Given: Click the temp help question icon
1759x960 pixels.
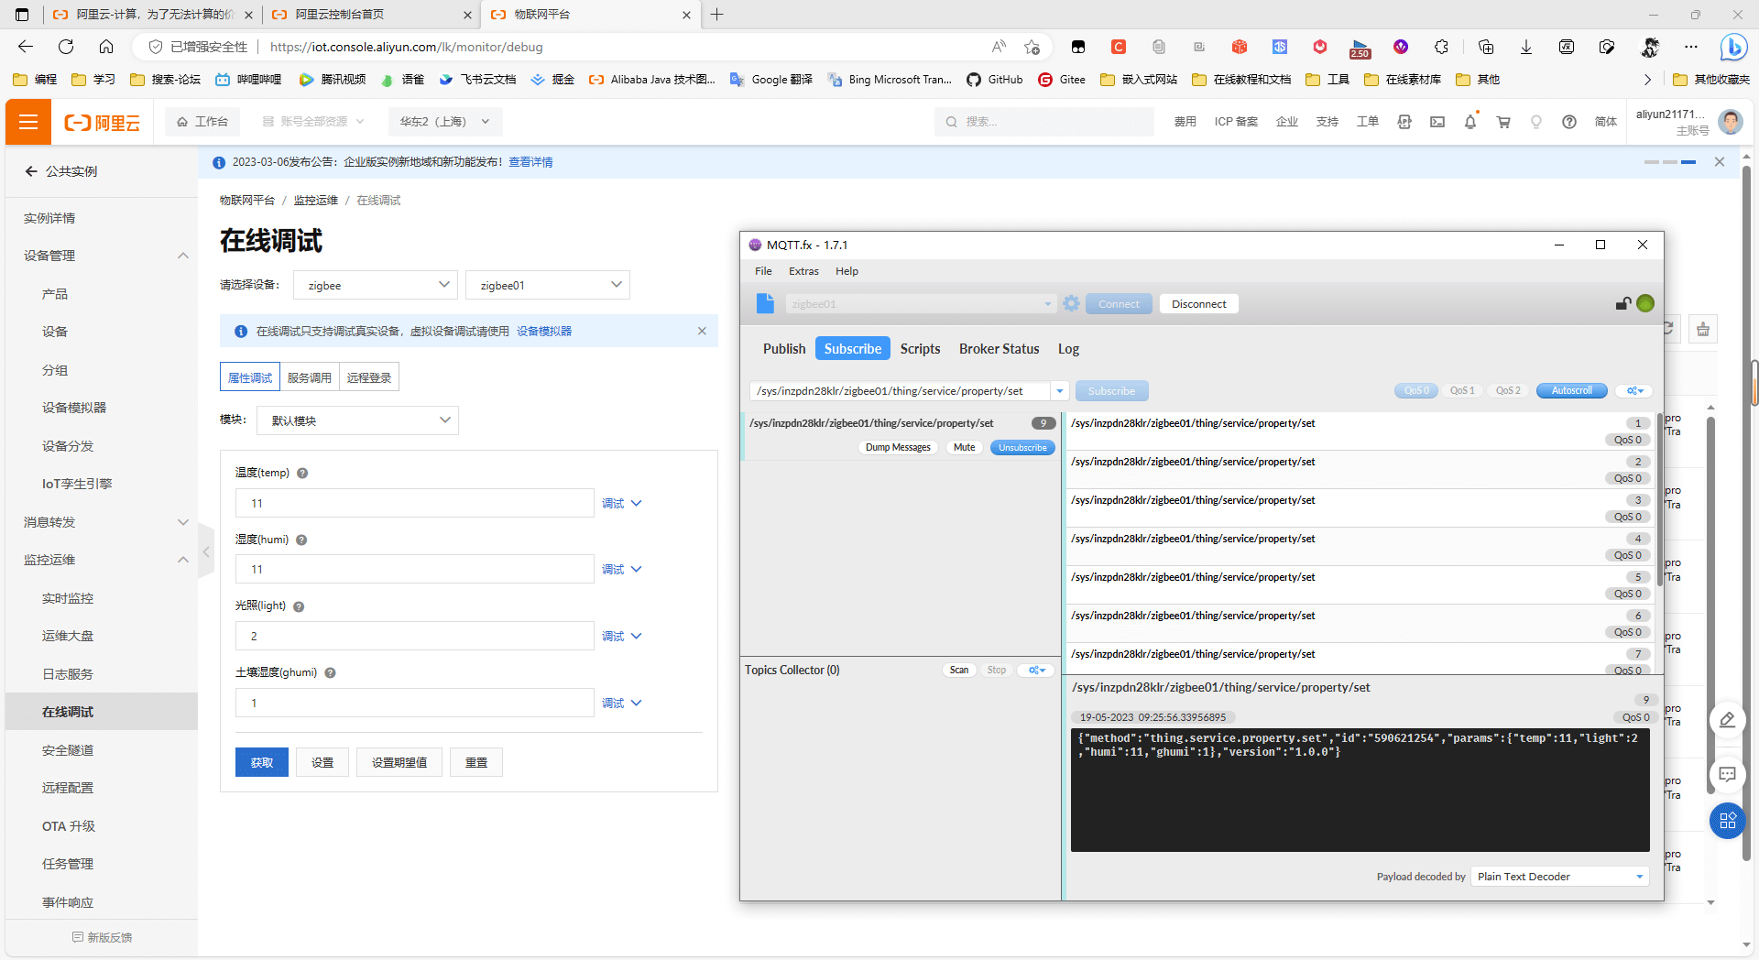Looking at the screenshot, I should tap(302, 474).
